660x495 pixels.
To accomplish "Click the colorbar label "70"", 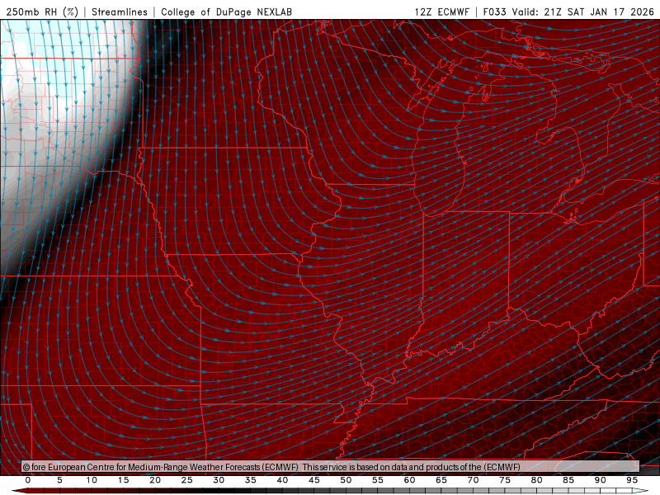I will coord(473,480).
